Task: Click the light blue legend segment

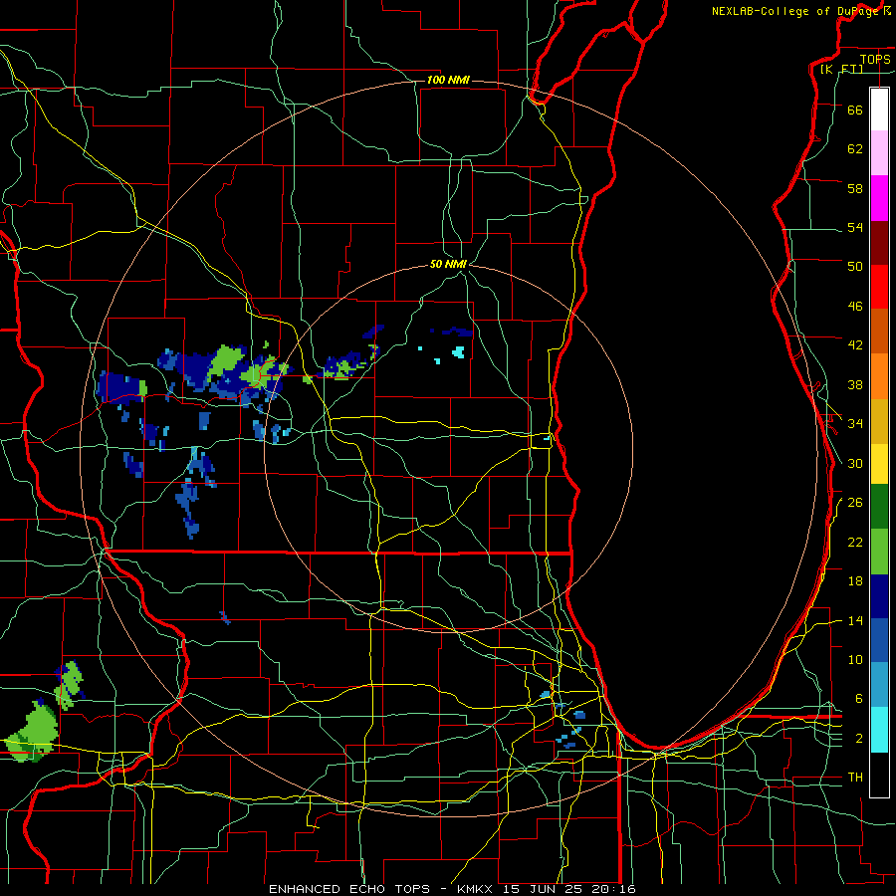Action: pyautogui.click(x=879, y=685)
